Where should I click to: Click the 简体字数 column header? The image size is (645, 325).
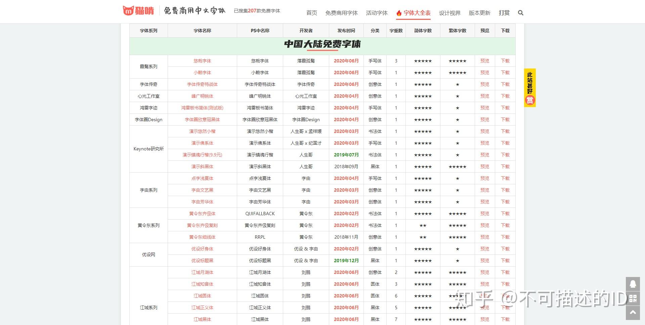point(423,31)
